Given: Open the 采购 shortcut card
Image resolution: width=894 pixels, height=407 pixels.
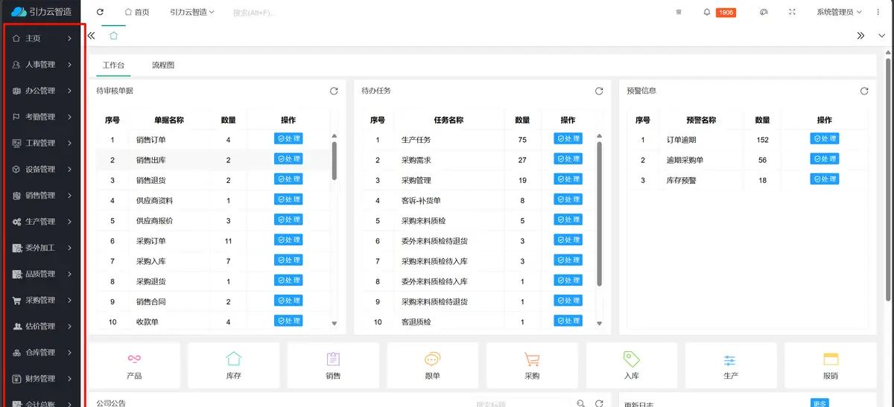Looking at the screenshot, I should coord(532,365).
